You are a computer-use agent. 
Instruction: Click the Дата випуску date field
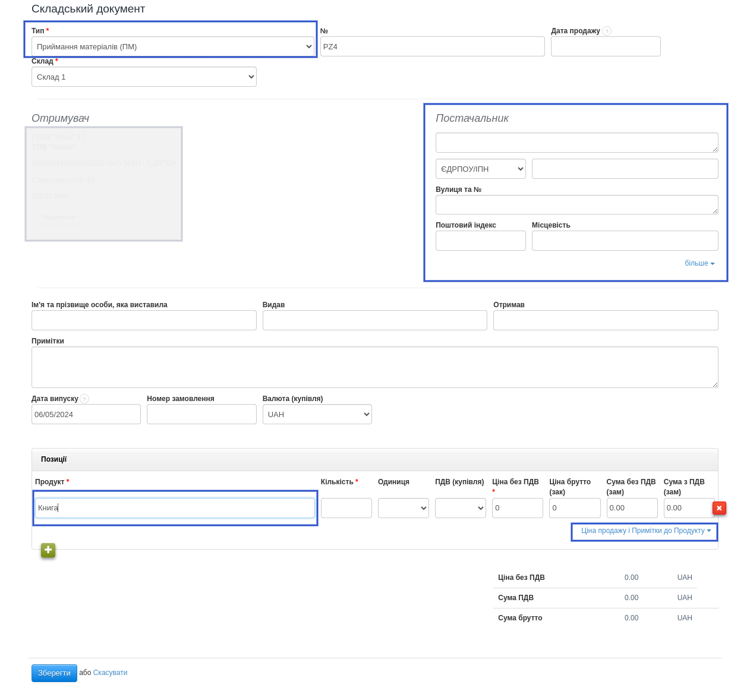[86, 414]
